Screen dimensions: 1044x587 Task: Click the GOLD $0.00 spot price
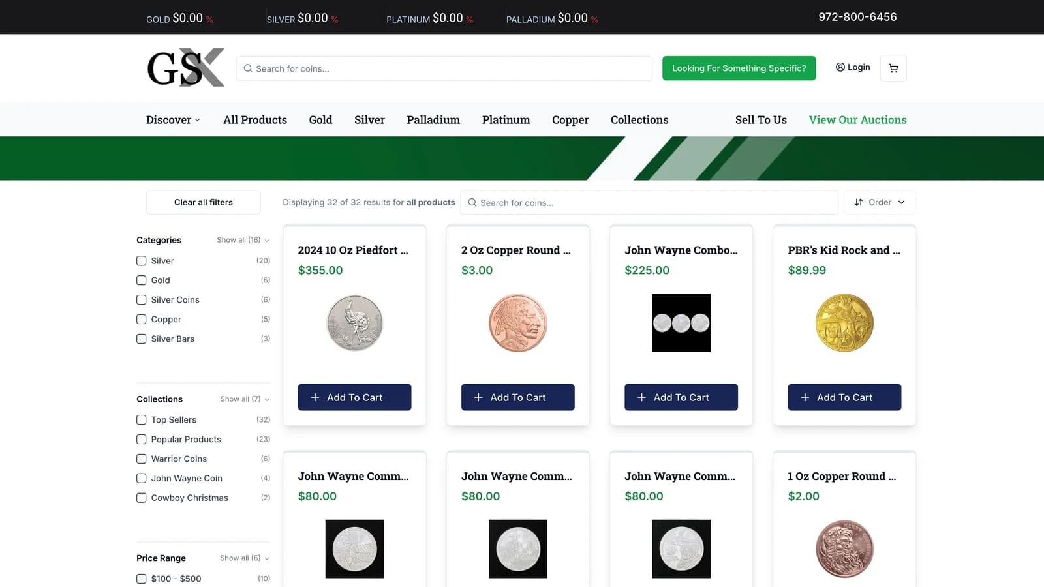[x=179, y=18]
